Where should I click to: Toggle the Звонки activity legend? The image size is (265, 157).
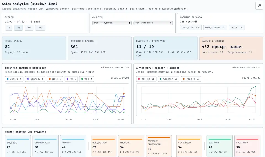click(146, 79)
